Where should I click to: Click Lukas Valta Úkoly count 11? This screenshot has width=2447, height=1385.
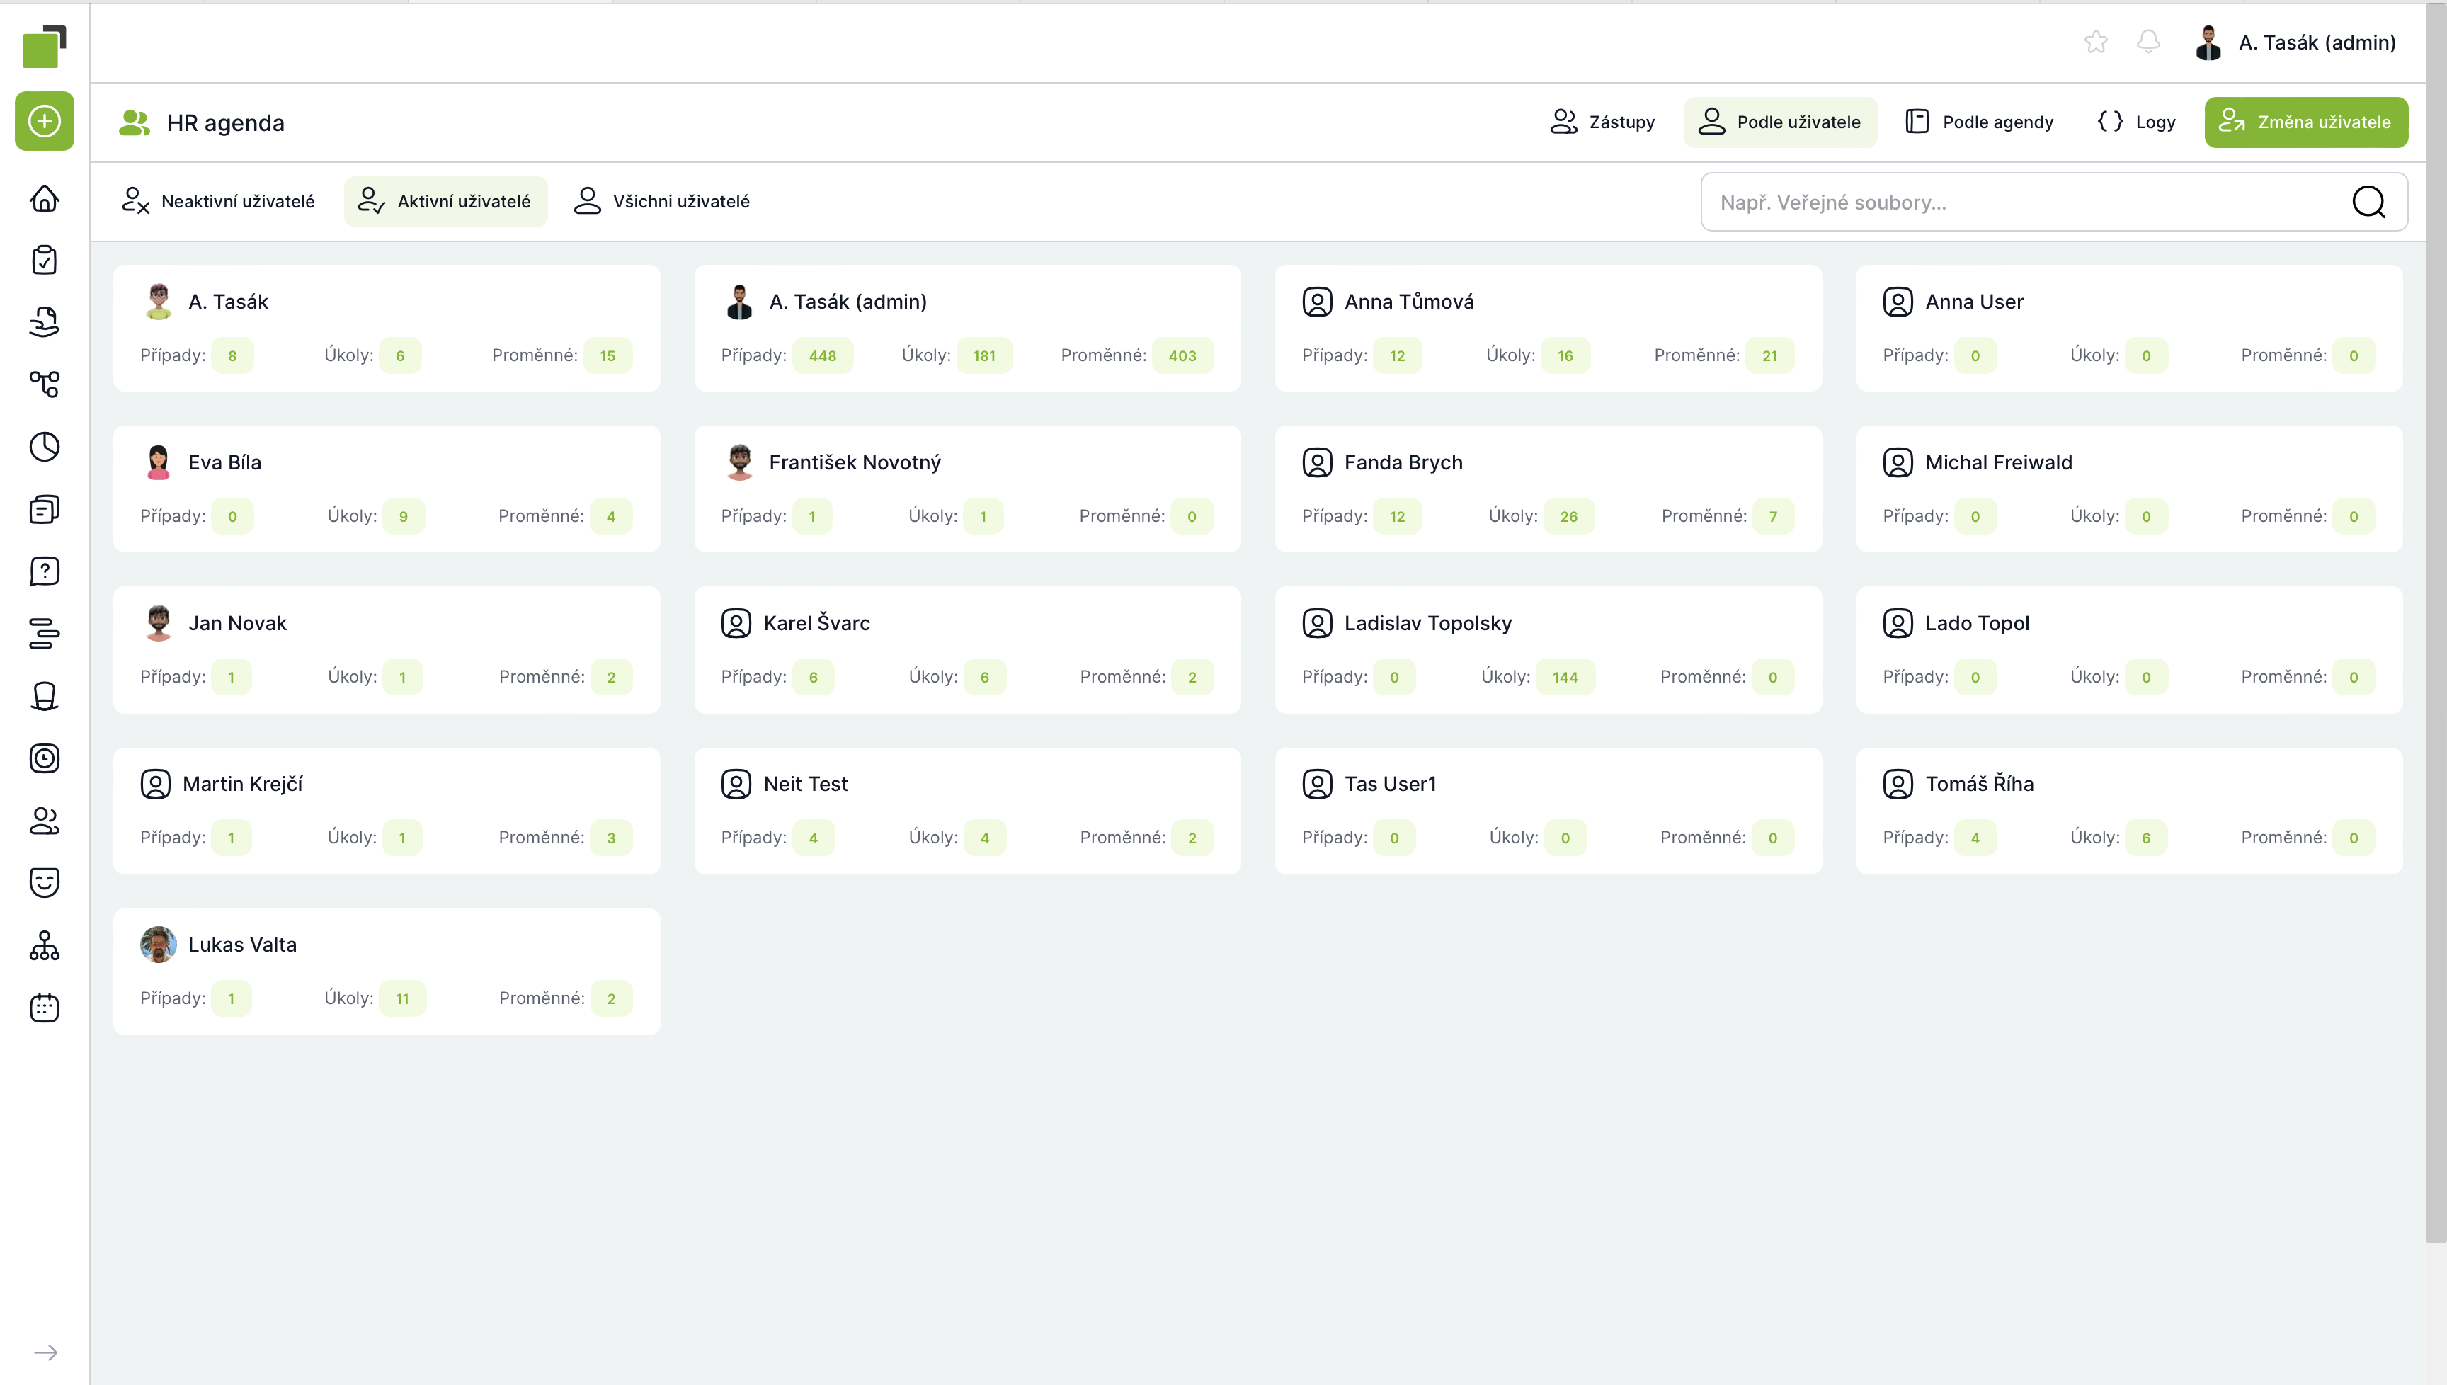[402, 999]
